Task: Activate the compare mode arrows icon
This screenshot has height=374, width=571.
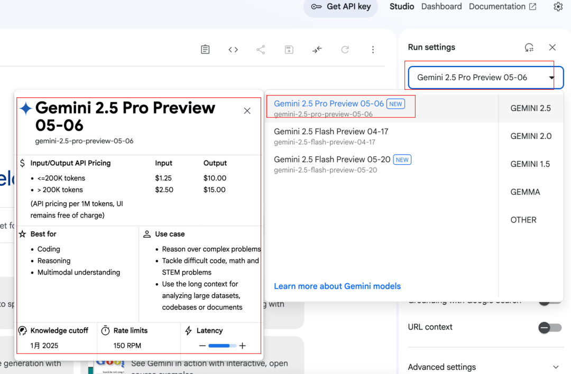Action: 317,50
